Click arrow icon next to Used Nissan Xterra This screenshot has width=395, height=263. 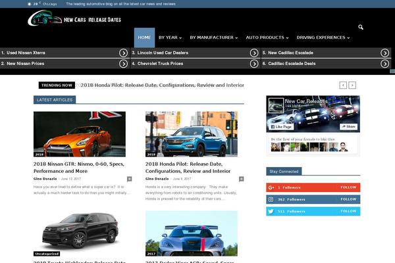click(x=123, y=53)
